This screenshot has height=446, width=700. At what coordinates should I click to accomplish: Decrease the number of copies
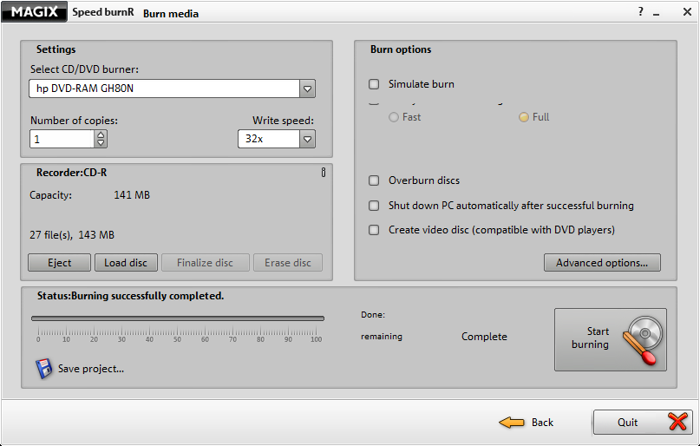(x=101, y=143)
